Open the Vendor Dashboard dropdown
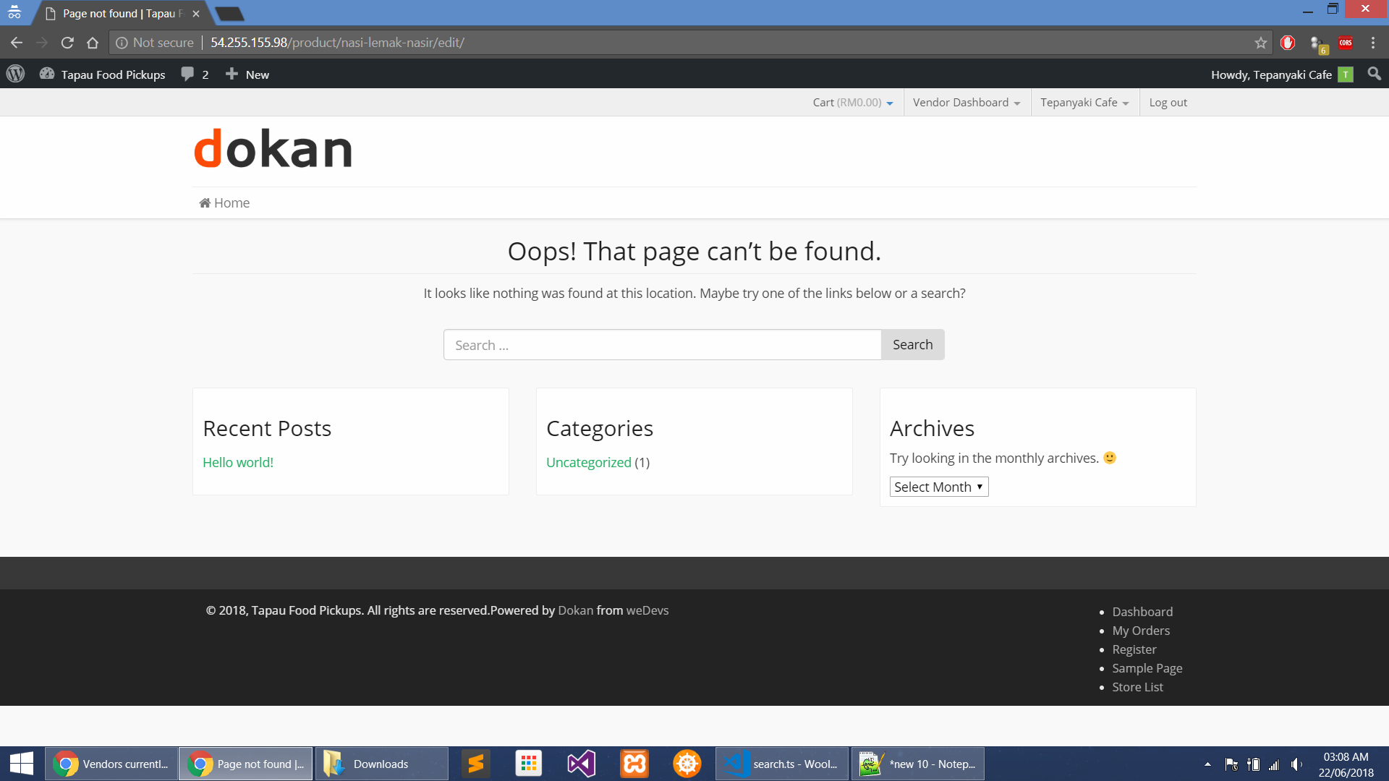This screenshot has height=781, width=1389. pos(965,102)
